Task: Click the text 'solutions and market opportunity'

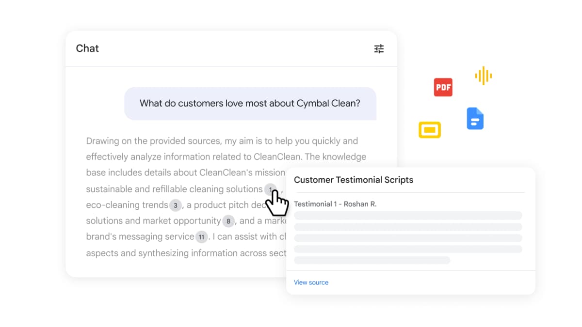Action: click(x=154, y=221)
